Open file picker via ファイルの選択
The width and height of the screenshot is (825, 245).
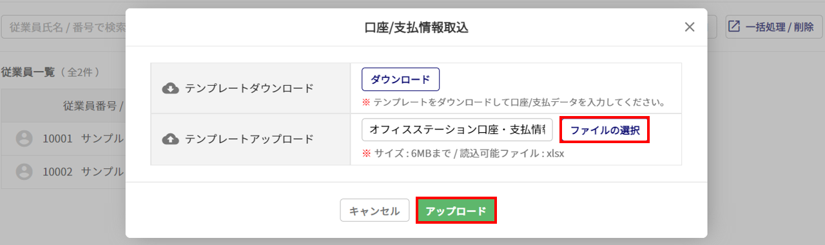(605, 130)
